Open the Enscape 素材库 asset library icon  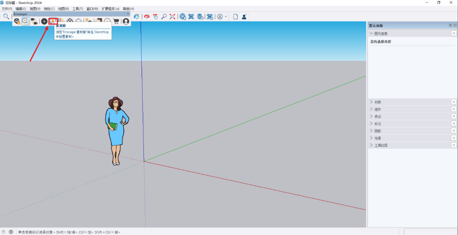(x=53, y=21)
